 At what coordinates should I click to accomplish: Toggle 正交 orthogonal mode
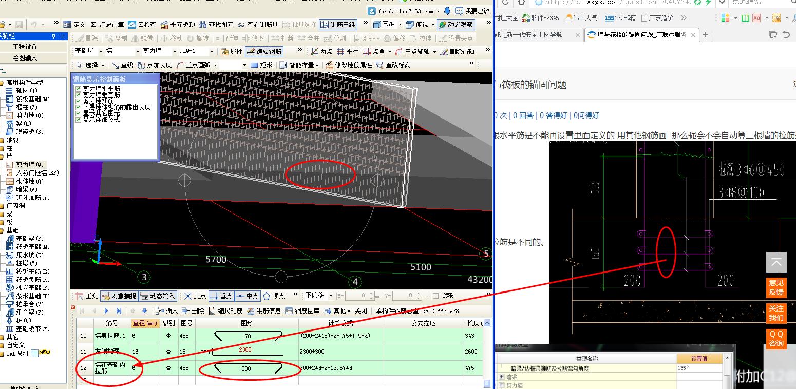click(x=87, y=296)
